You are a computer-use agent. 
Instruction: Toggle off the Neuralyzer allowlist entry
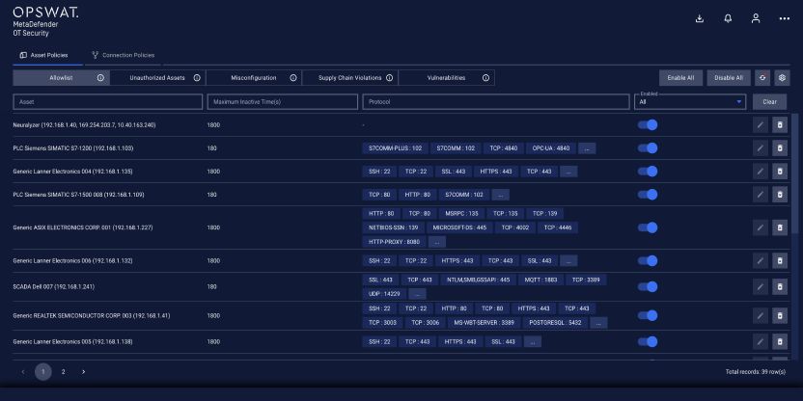(x=648, y=124)
